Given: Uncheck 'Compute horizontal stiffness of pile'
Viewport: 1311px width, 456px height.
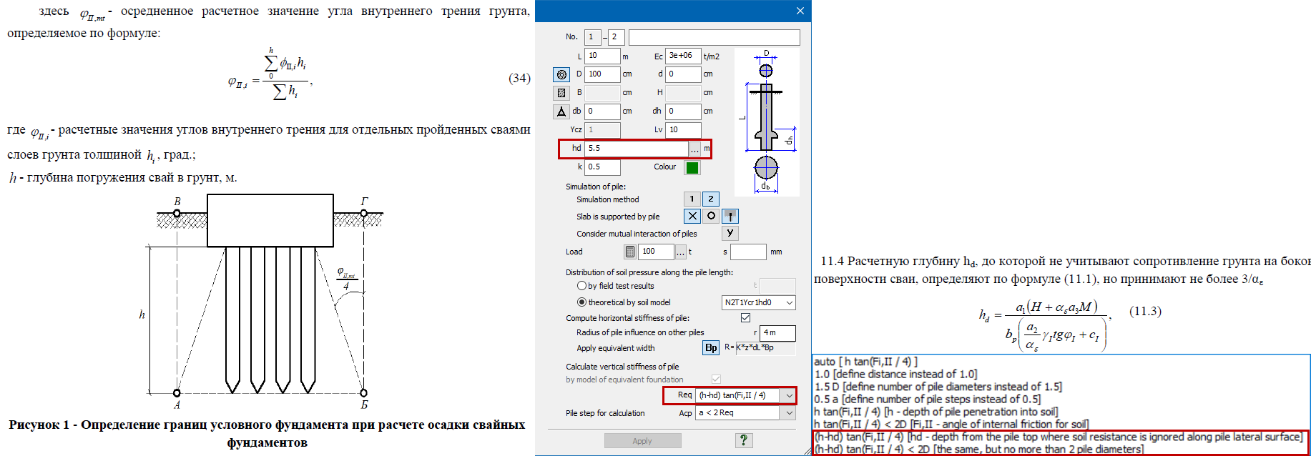Looking at the screenshot, I should 745,317.
